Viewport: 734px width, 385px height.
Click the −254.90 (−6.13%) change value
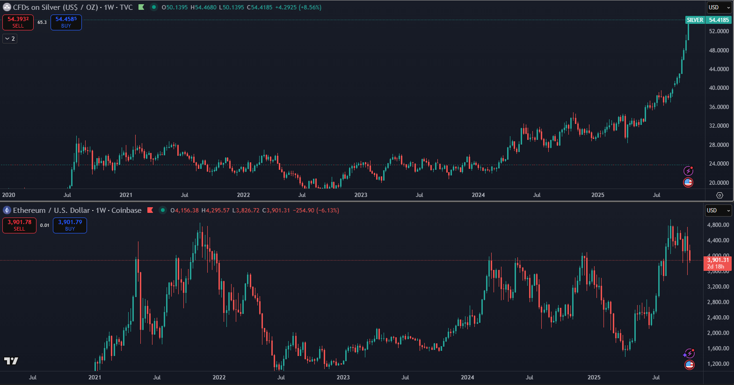[316, 211]
